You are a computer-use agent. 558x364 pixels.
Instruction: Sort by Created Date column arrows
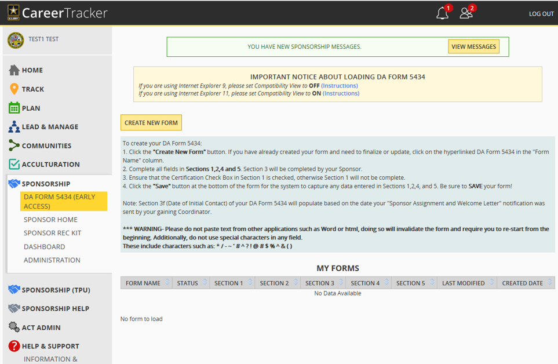550,282
